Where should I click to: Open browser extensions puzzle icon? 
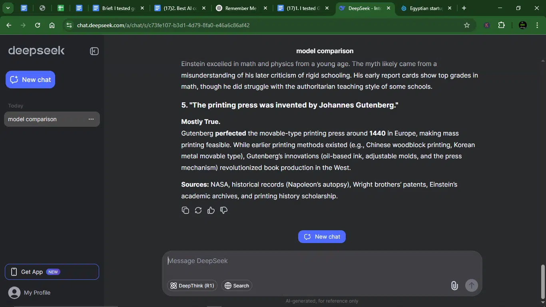pos(502,25)
